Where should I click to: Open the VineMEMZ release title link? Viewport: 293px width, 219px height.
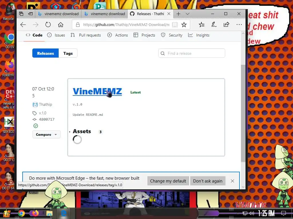97,92
